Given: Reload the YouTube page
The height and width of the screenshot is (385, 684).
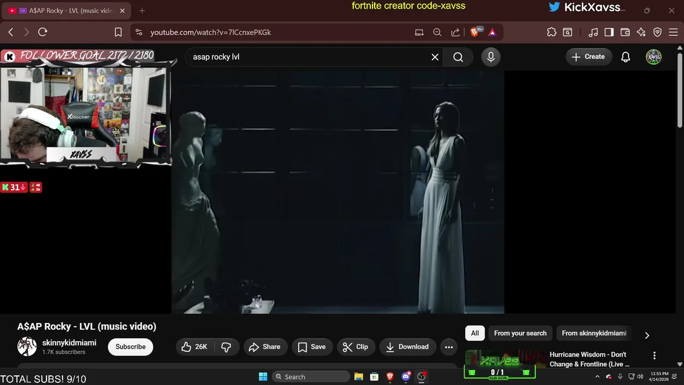Looking at the screenshot, I should point(43,32).
